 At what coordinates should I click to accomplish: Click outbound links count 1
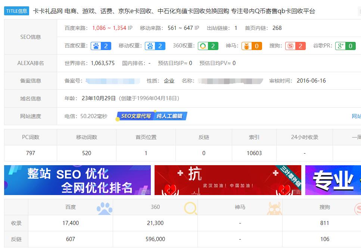coord(236,28)
